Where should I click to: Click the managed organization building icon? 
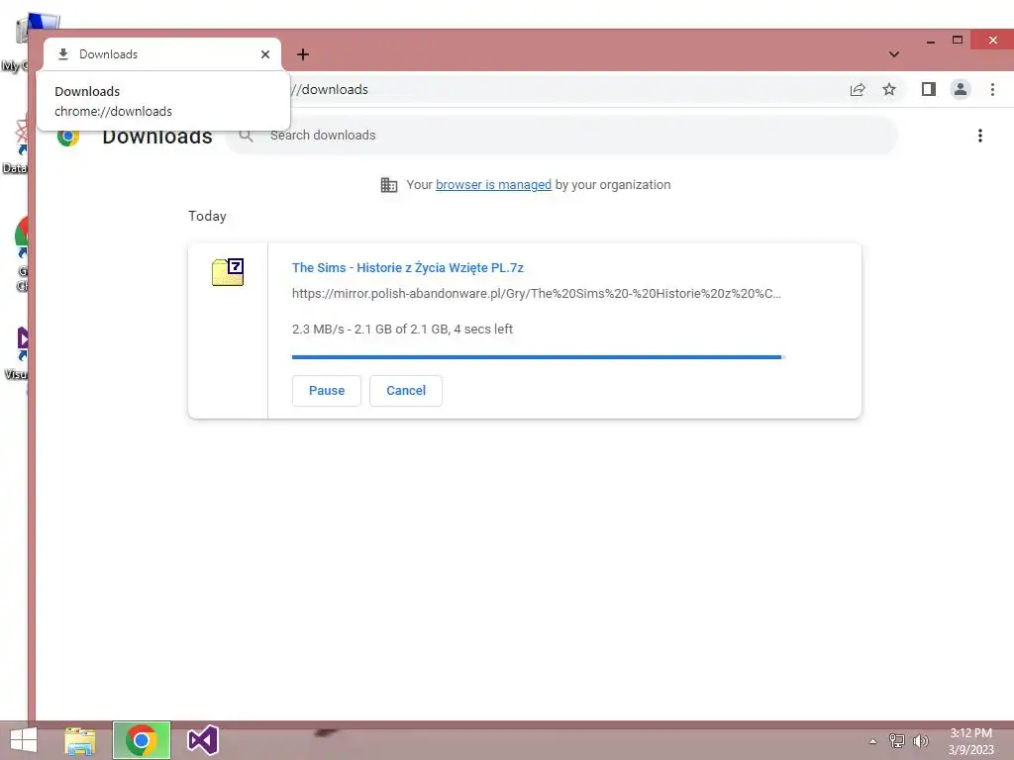point(388,185)
